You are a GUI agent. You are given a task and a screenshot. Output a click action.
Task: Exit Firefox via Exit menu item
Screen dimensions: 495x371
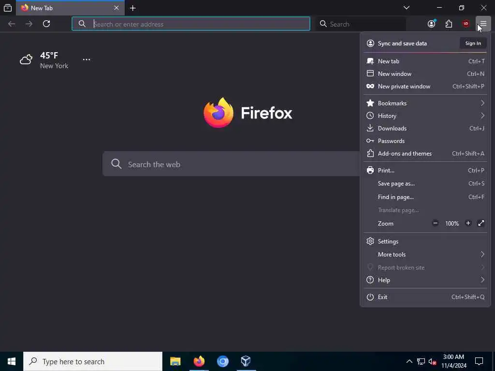pos(425,297)
